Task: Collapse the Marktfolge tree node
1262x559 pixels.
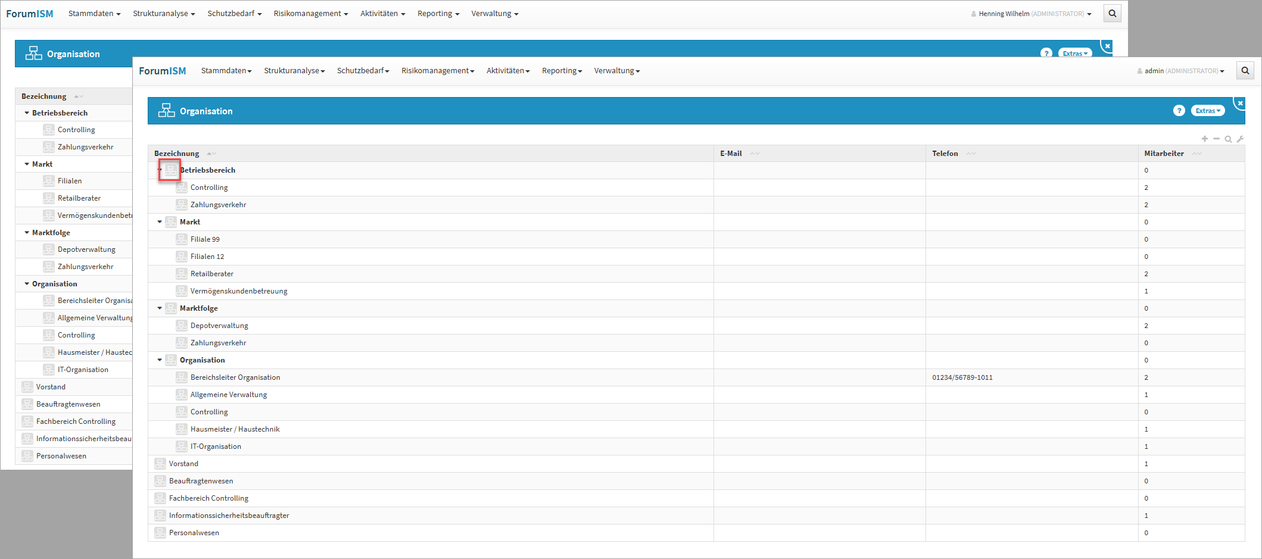Action: tap(160, 308)
